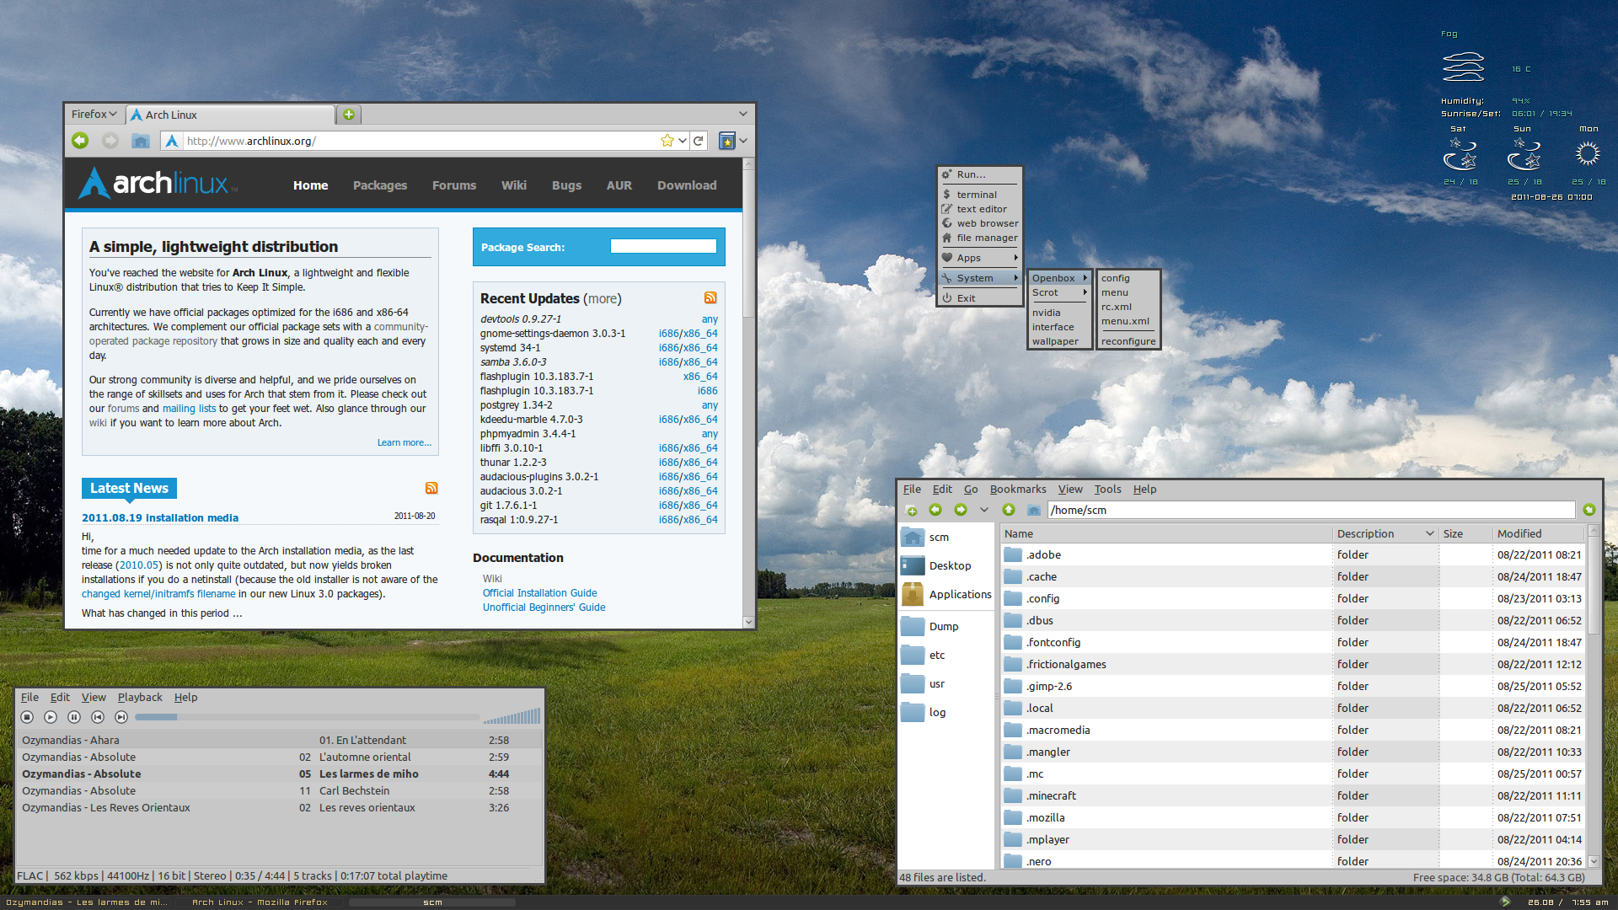Skip to previous track in music player
The height and width of the screenshot is (910, 1618).
click(98, 717)
